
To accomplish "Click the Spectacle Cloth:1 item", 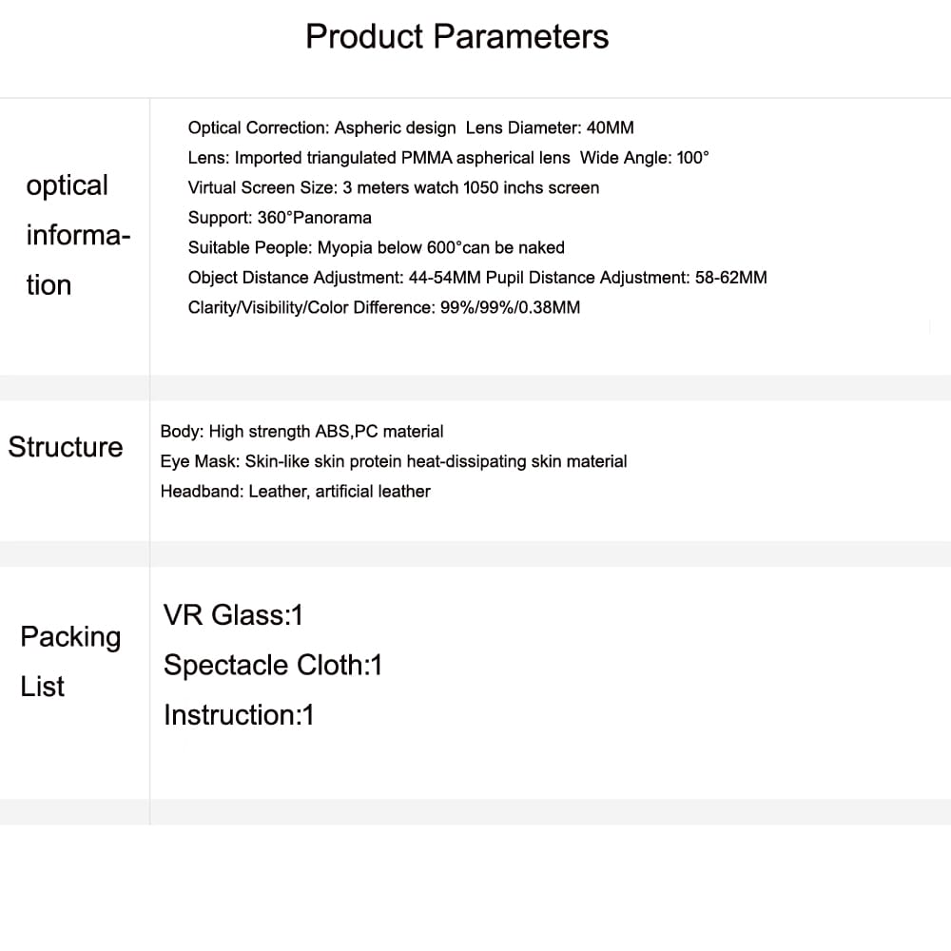I will point(272,665).
